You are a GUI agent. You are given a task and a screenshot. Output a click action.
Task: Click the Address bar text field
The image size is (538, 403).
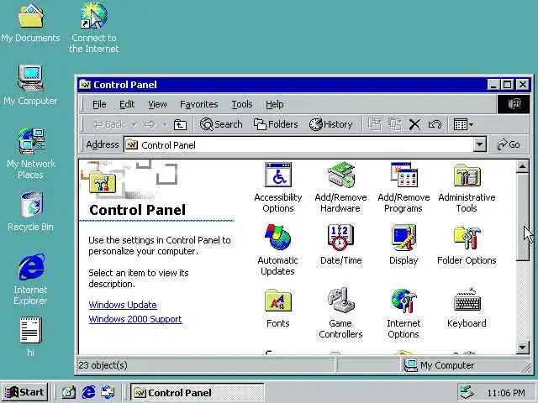click(x=298, y=145)
